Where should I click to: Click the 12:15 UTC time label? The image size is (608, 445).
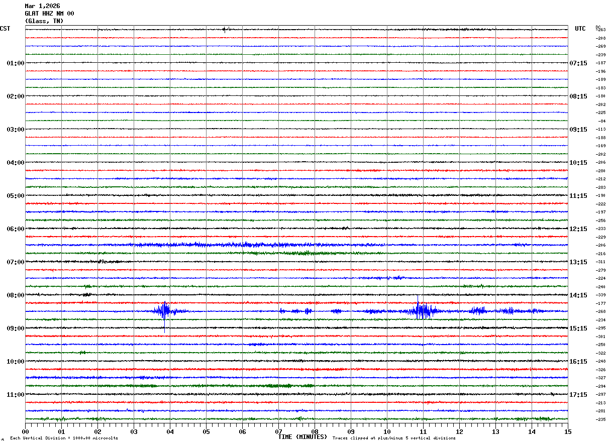(578, 229)
